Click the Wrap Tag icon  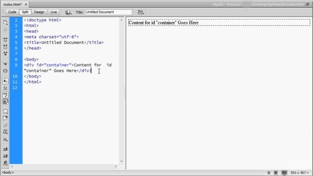click(5, 125)
